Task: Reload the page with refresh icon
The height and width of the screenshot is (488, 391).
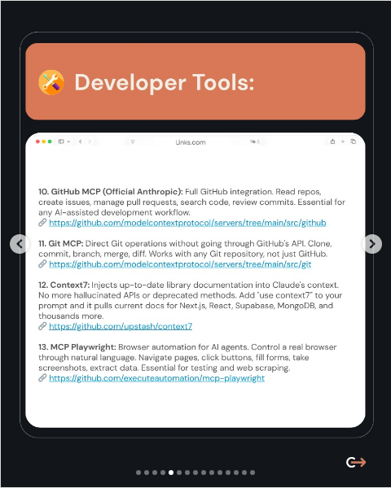Action: (x=258, y=142)
